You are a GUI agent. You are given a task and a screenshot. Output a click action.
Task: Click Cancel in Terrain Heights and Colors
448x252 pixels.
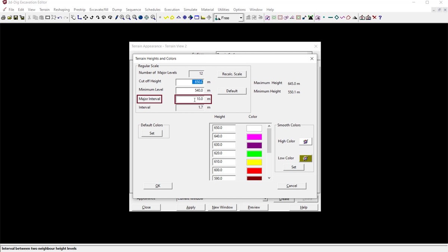292,186
